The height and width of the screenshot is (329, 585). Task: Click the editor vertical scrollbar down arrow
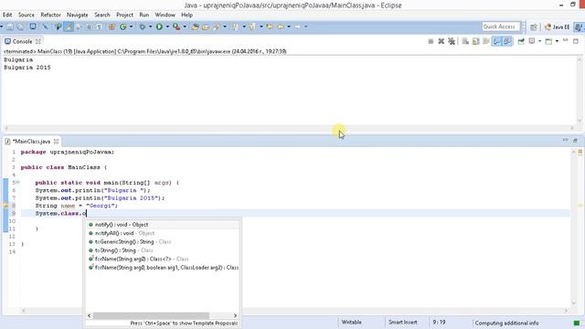click(x=573, y=303)
